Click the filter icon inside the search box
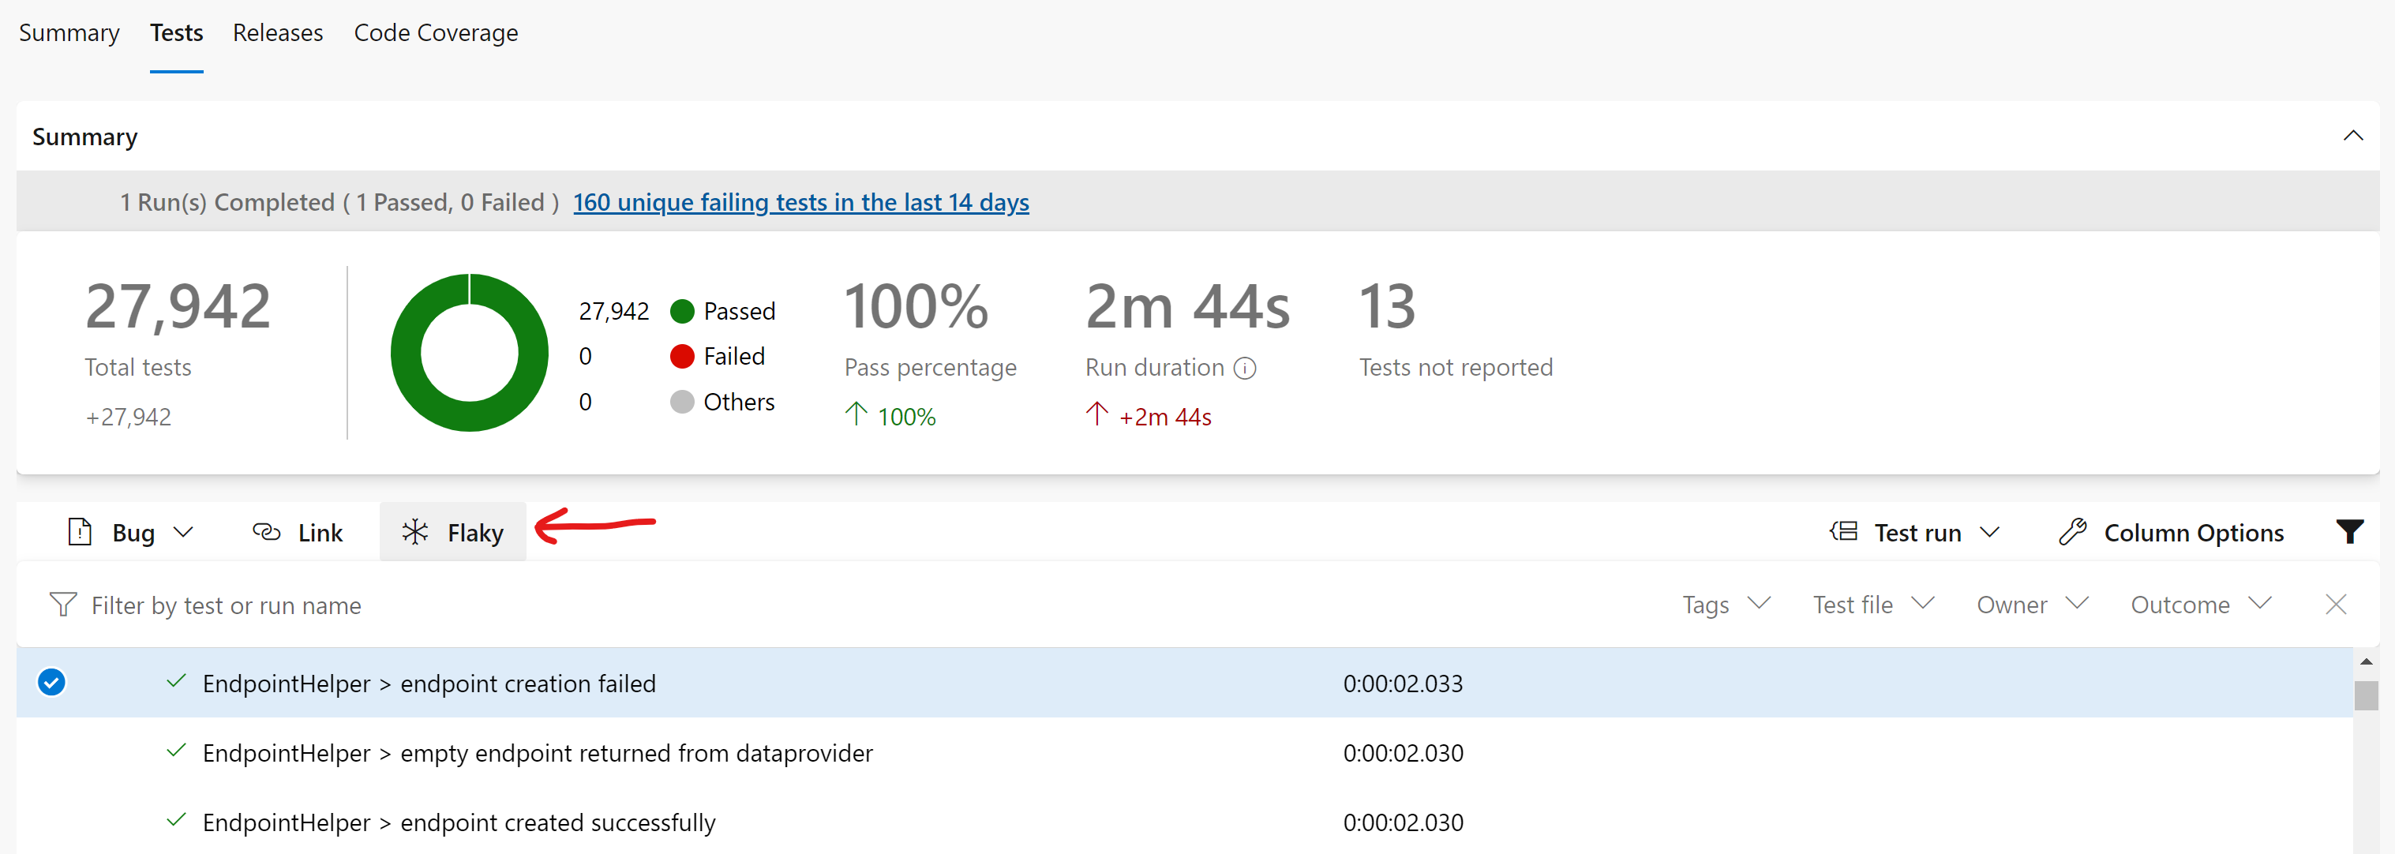This screenshot has width=2395, height=854. point(62,604)
